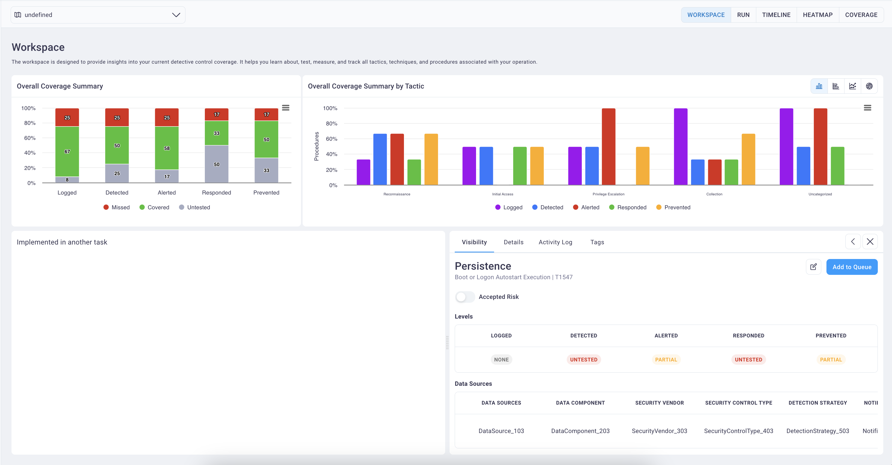Toggle the Accepted Risk switch
The height and width of the screenshot is (465, 892).
click(x=465, y=297)
